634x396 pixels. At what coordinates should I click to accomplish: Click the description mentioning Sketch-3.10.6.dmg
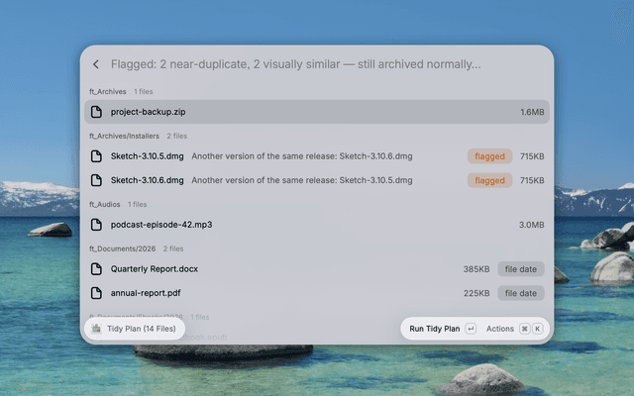point(302,156)
